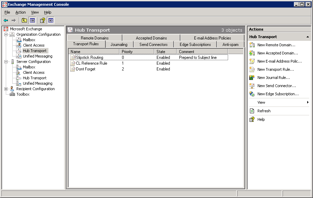Click the Recipient Configuration icon in tree
Image resolution: width=313 pixels, height=198 pixels.
click(x=12, y=89)
